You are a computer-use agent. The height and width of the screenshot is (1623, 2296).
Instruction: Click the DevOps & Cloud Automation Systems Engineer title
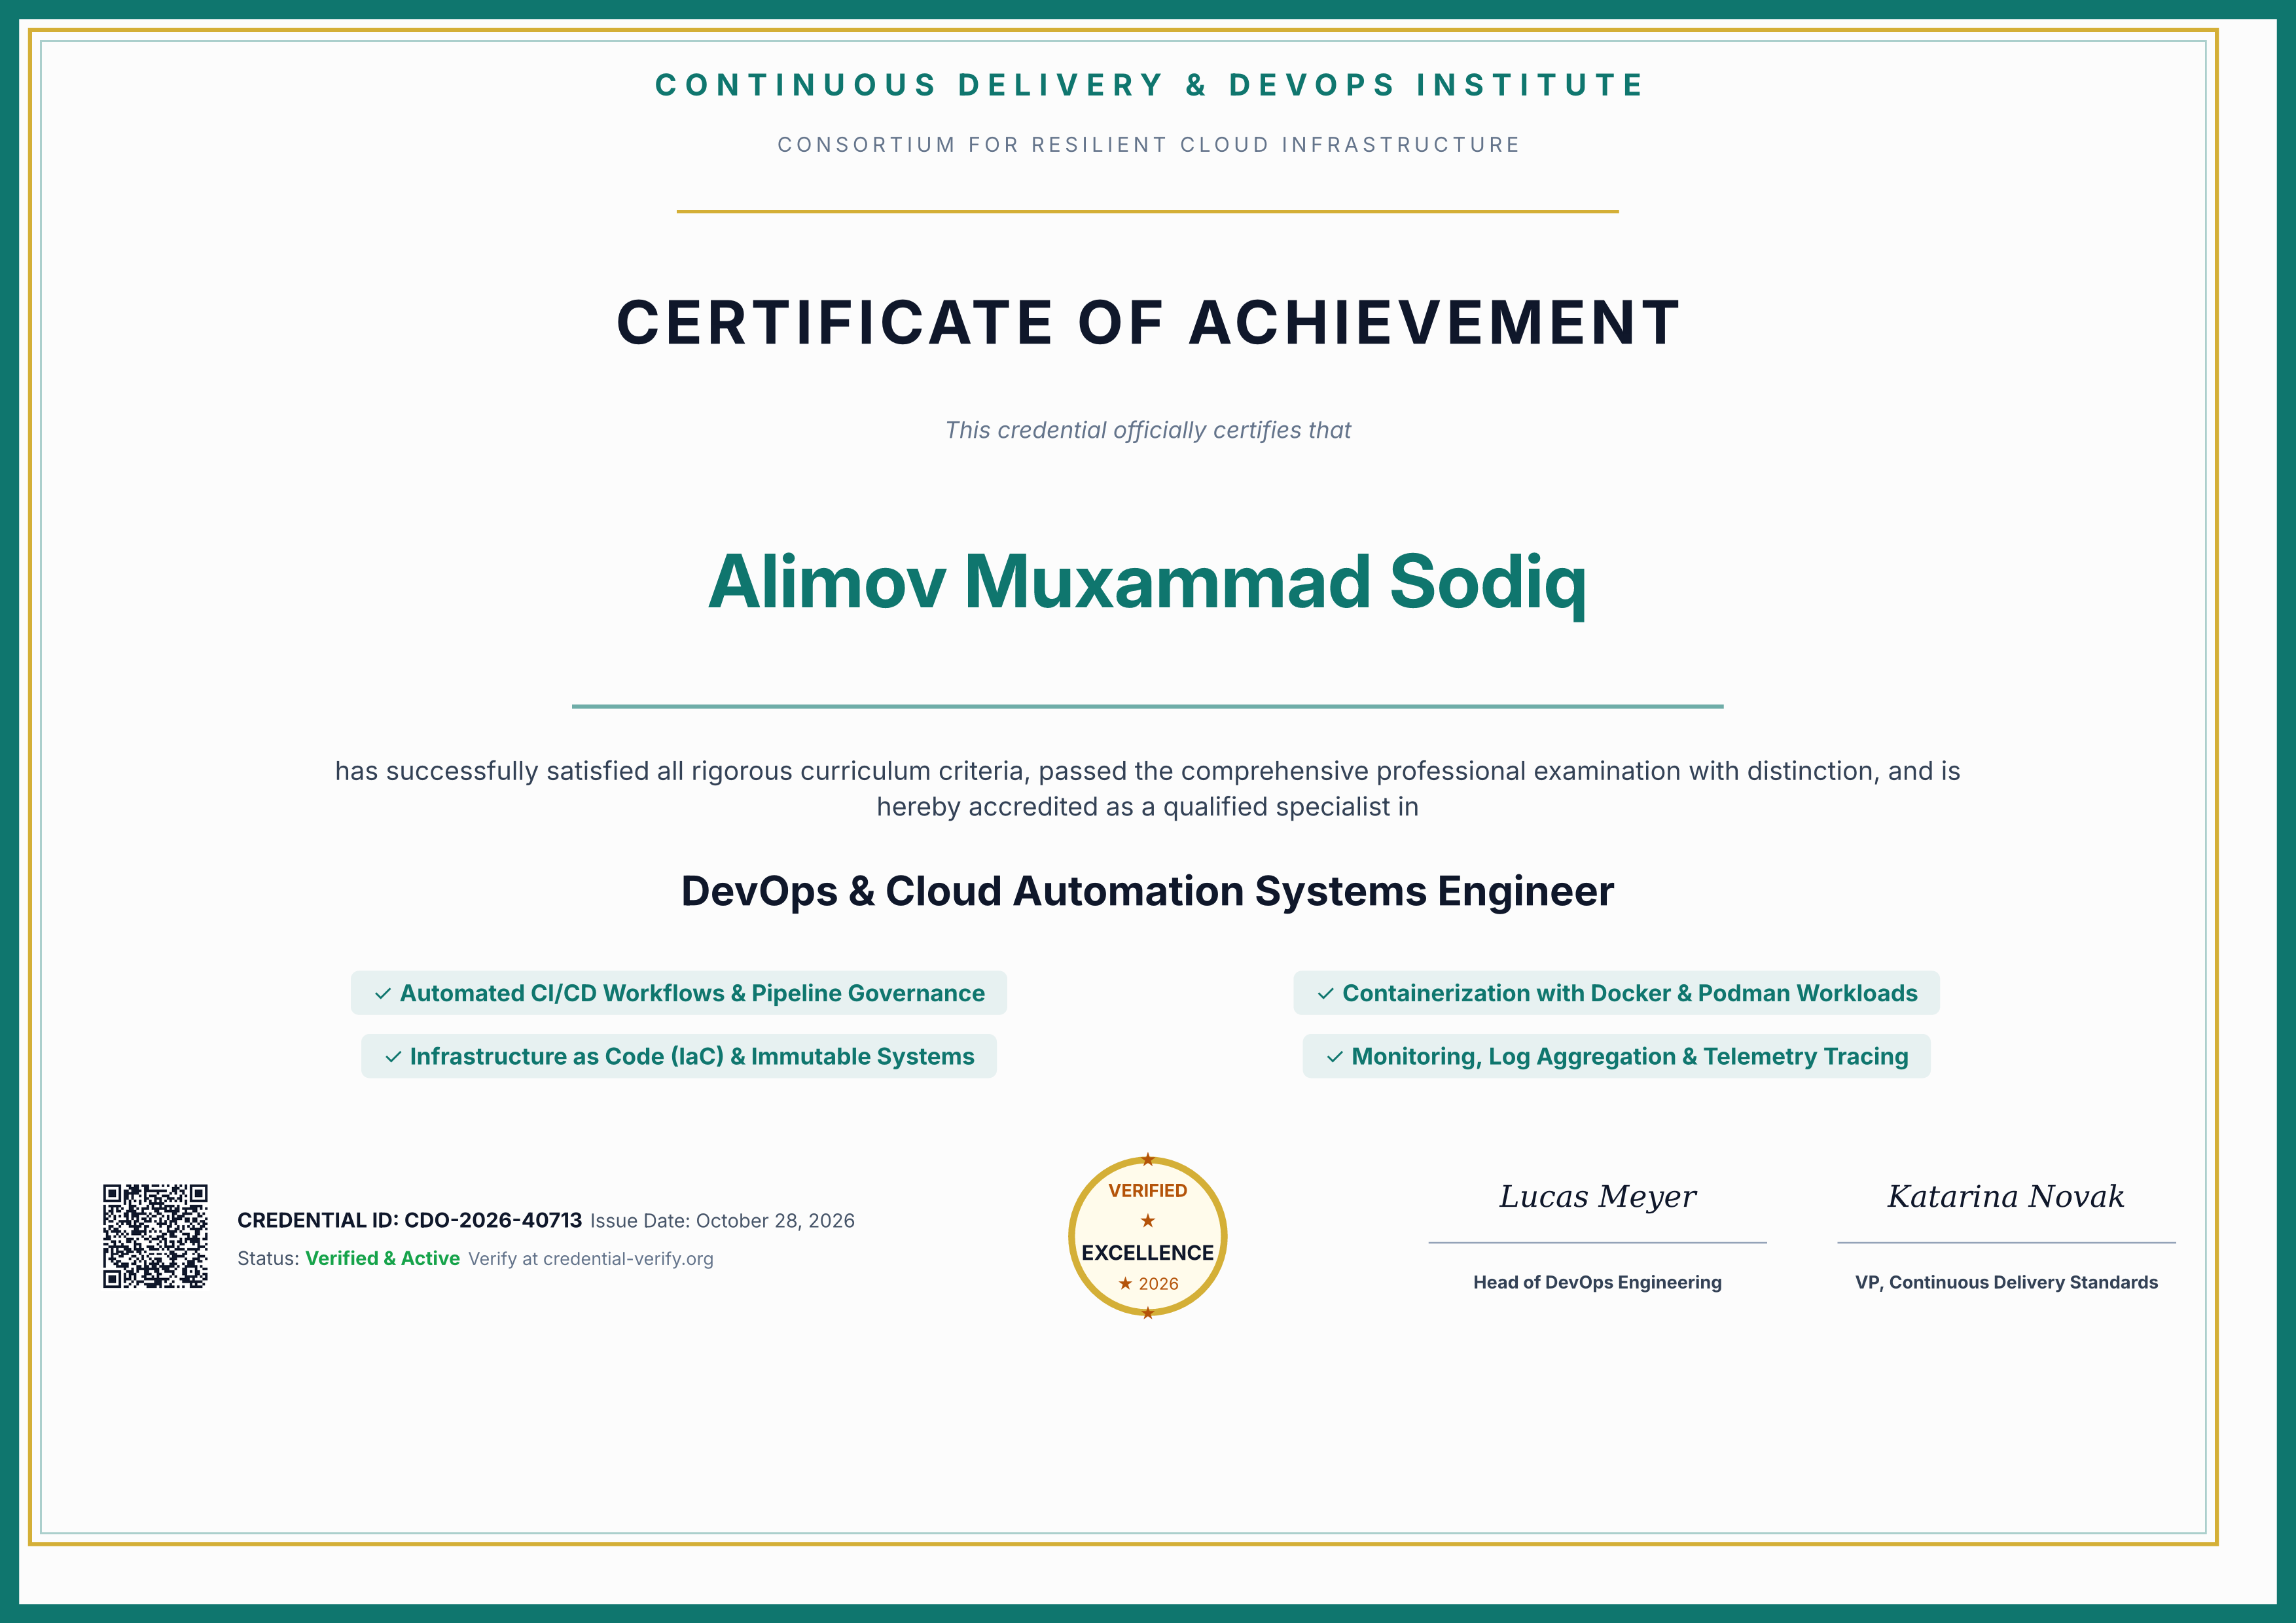pos(1147,891)
